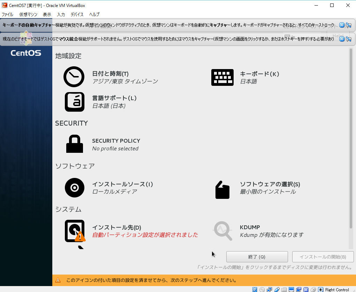
Task: Click the network adapters status icon
Action: (x=269, y=290)
